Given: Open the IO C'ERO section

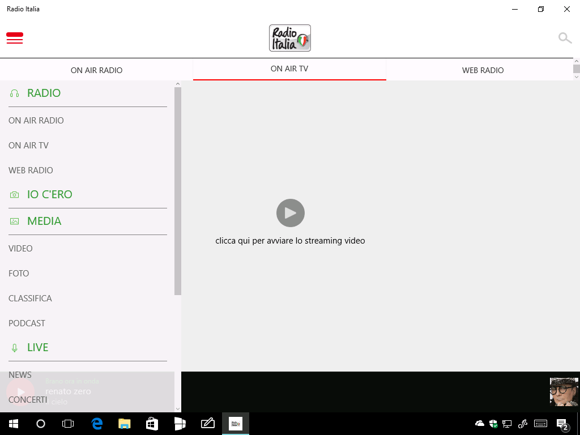Looking at the screenshot, I should (50, 194).
